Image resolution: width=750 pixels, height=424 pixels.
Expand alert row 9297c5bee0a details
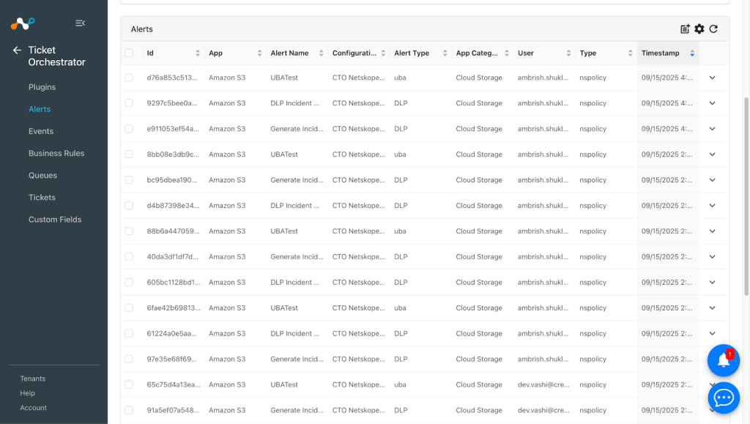click(712, 103)
